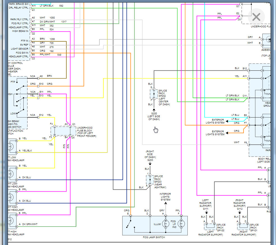Click the HIGH BEAM IN pin label

(x=20, y=31)
